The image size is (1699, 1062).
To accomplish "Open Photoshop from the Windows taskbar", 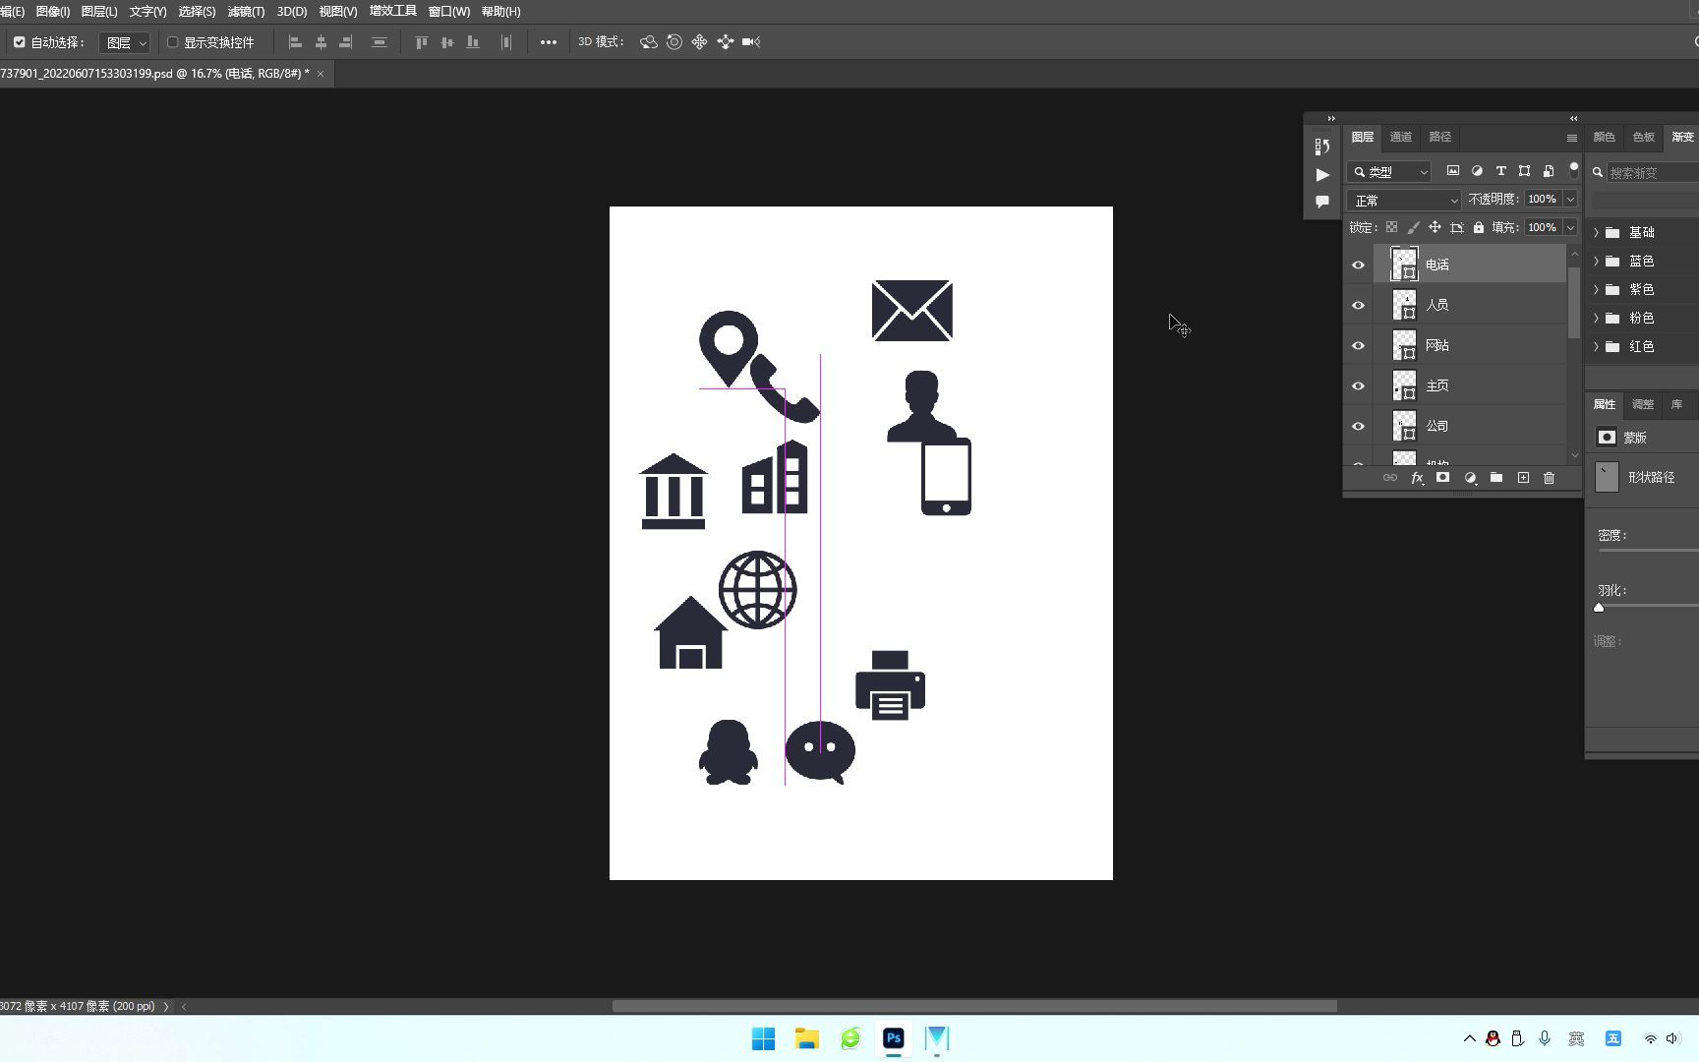I will click(893, 1038).
